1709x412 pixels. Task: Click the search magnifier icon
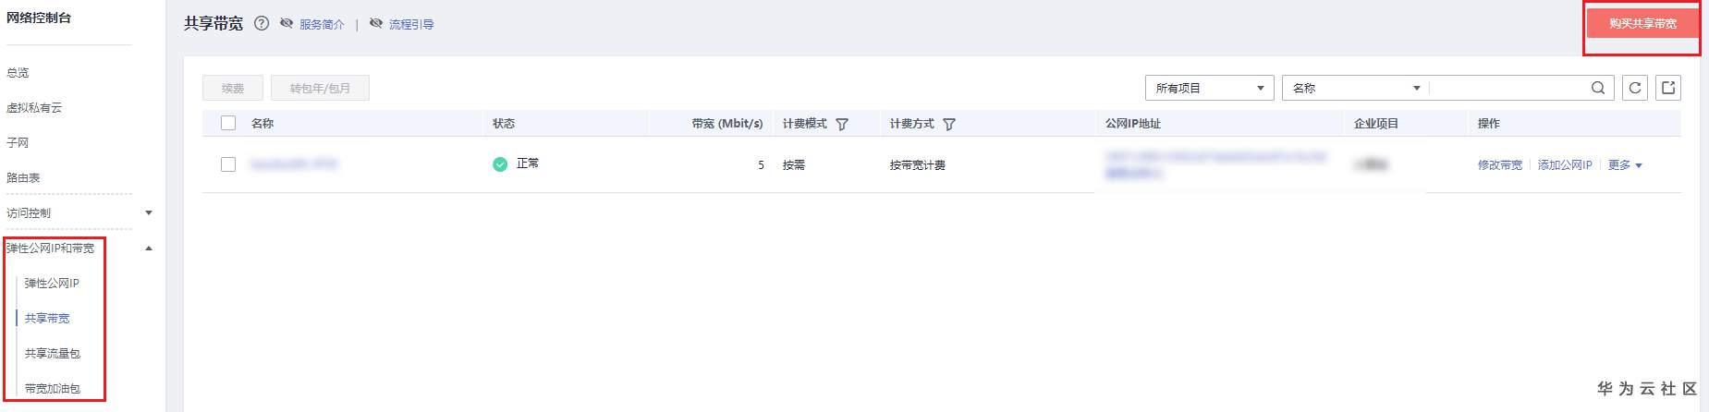click(1598, 88)
